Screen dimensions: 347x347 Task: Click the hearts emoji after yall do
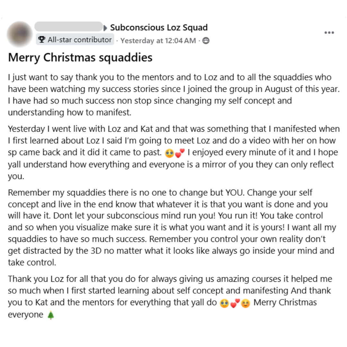(235, 303)
